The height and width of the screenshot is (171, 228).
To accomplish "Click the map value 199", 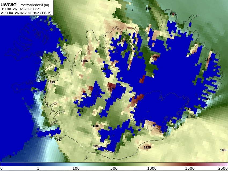I will coord(148,9).
